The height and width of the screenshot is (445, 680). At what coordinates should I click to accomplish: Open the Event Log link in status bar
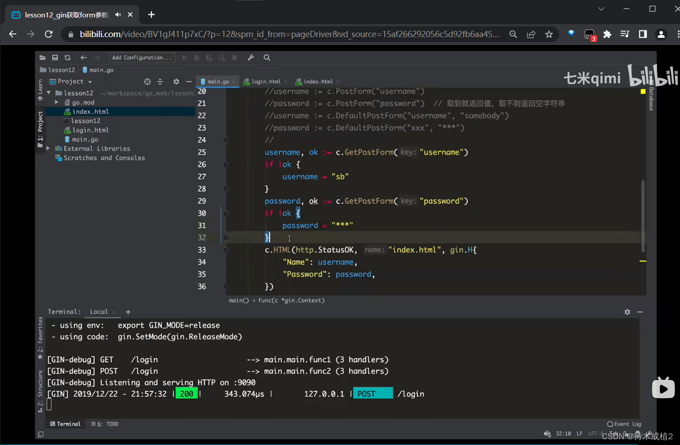[624, 424]
